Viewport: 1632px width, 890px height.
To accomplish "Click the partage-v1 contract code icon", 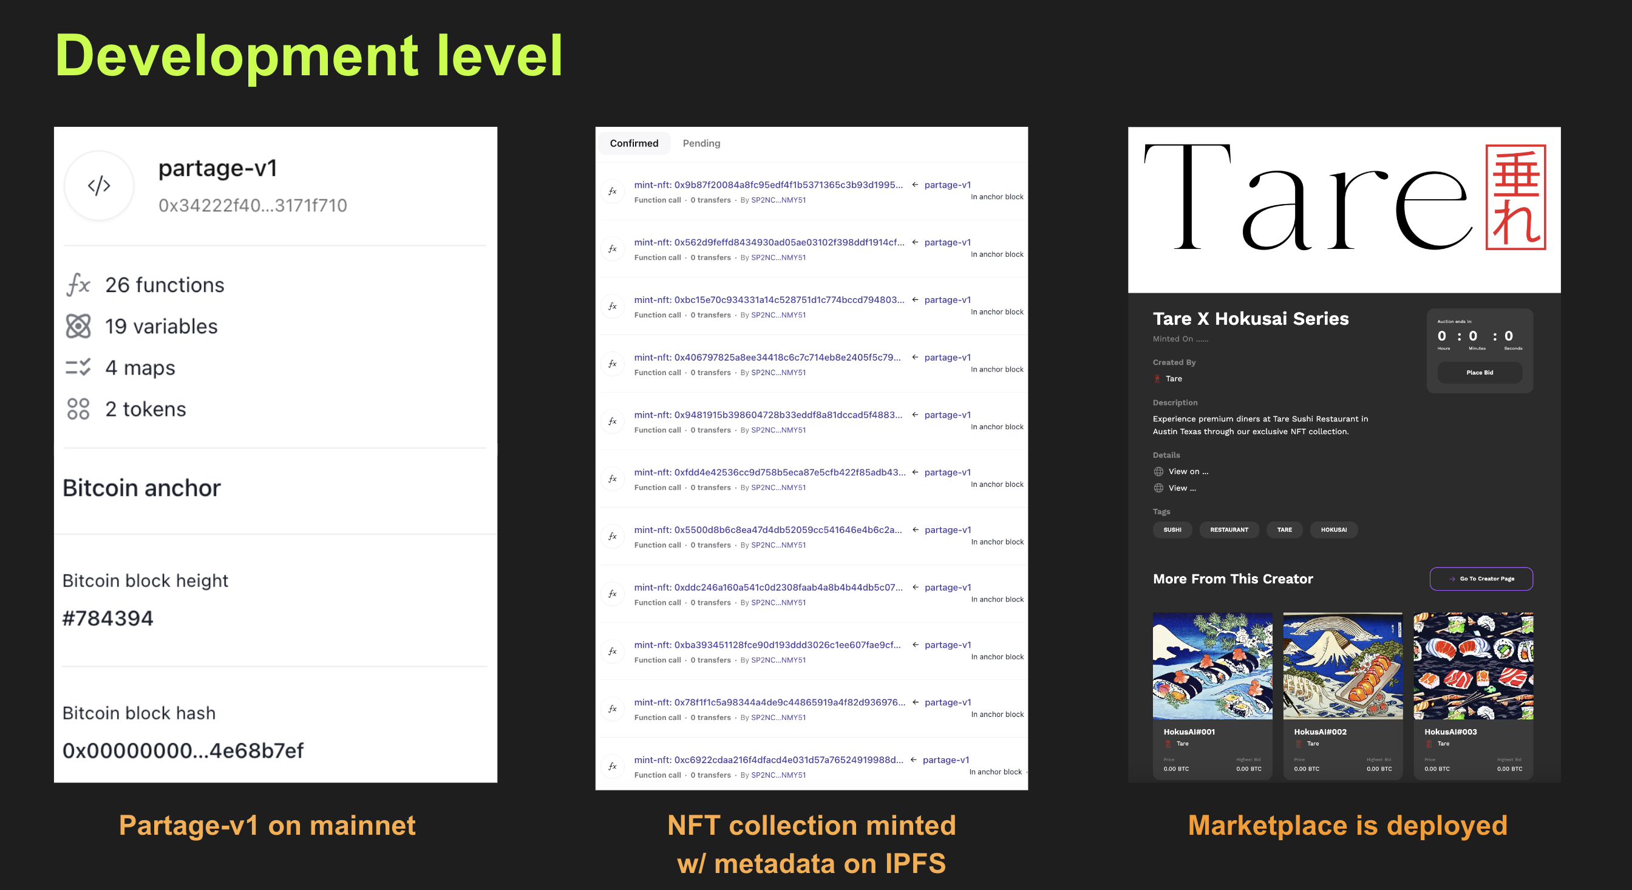I will pos(99,186).
